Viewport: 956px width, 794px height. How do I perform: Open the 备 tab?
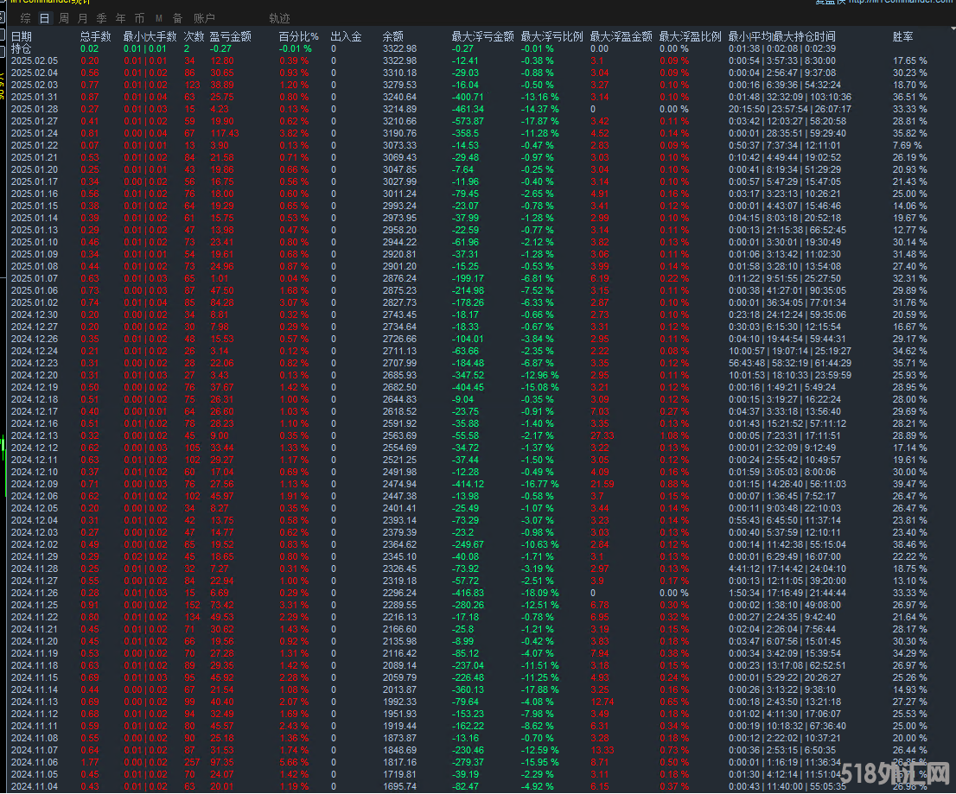[x=177, y=18]
